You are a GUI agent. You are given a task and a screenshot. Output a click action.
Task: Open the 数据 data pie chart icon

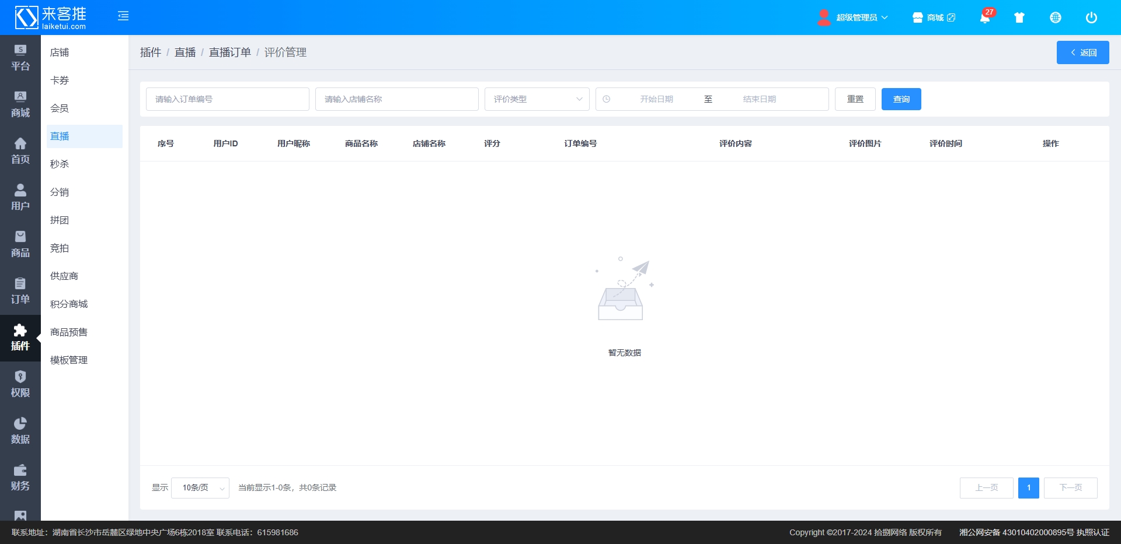(x=20, y=431)
